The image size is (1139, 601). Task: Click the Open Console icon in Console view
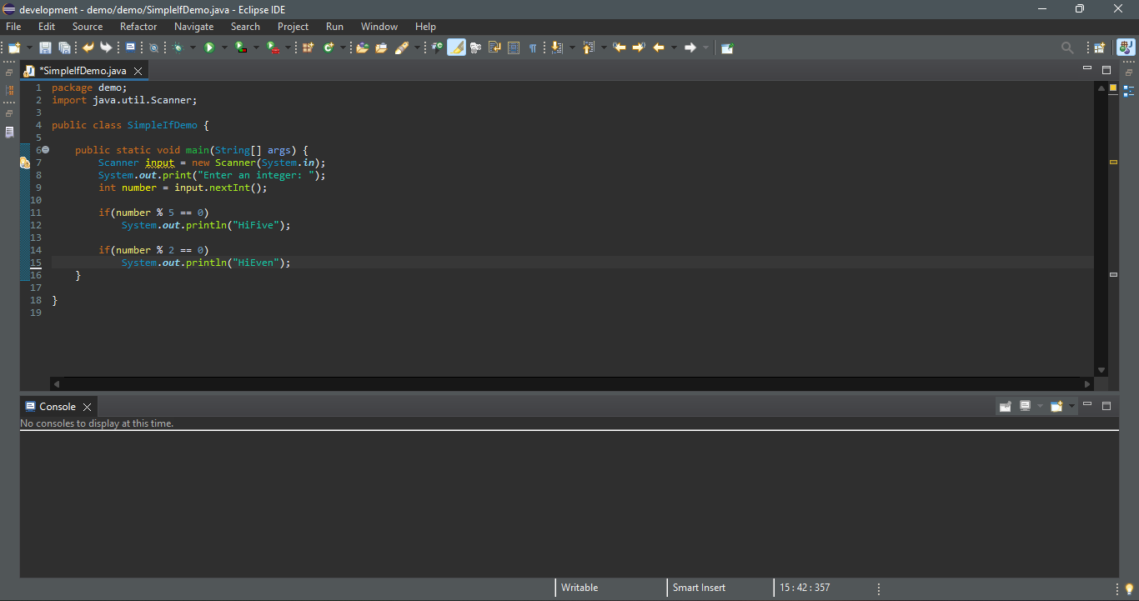point(1056,406)
